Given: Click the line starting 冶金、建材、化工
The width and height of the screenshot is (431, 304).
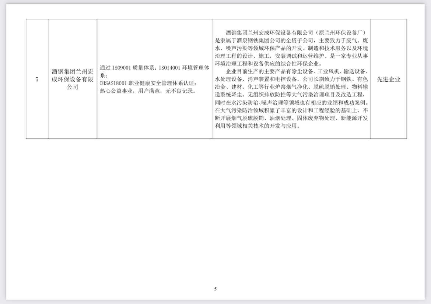Looking at the screenshot, I should pyautogui.click(x=291, y=87).
